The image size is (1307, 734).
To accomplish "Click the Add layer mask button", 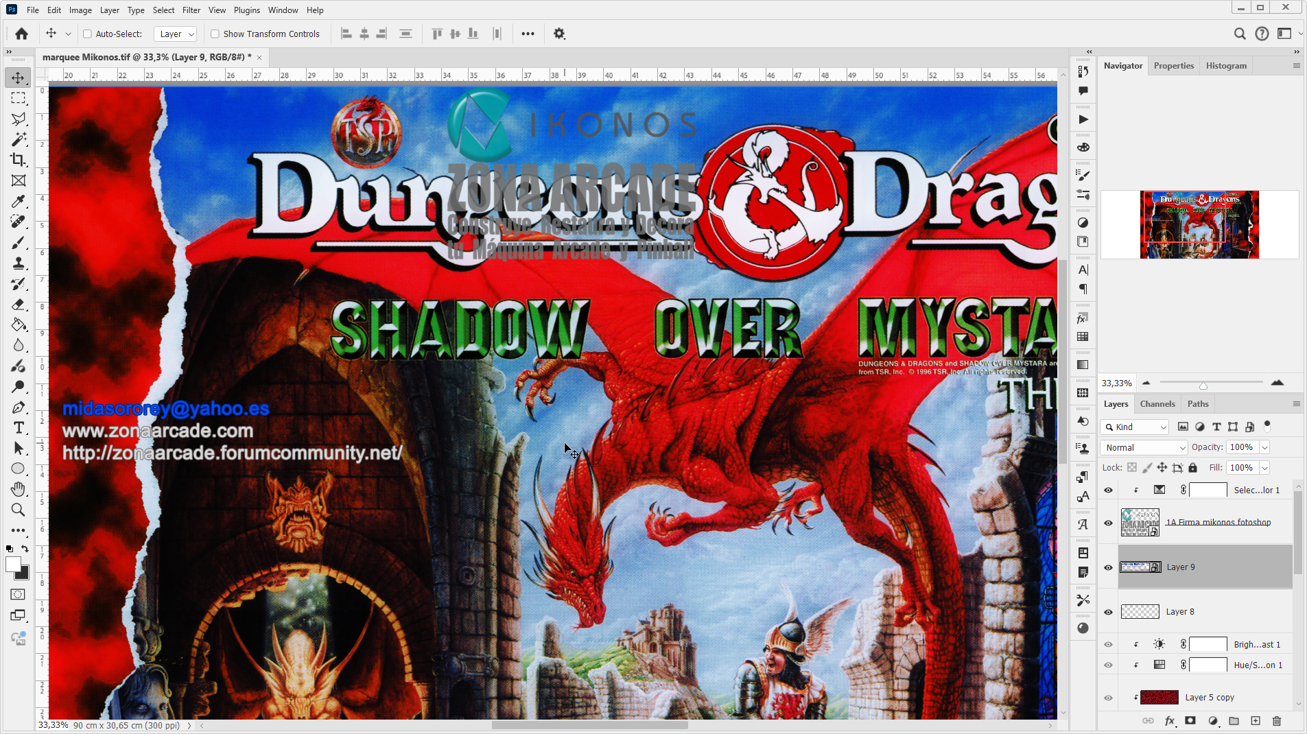I will (1190, 722).
